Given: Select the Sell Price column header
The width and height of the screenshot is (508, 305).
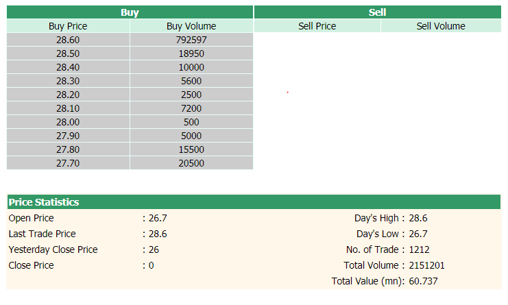Looking at the screenshot, I should point(317,26).
